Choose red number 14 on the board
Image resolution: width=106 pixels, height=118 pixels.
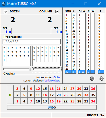45,95
